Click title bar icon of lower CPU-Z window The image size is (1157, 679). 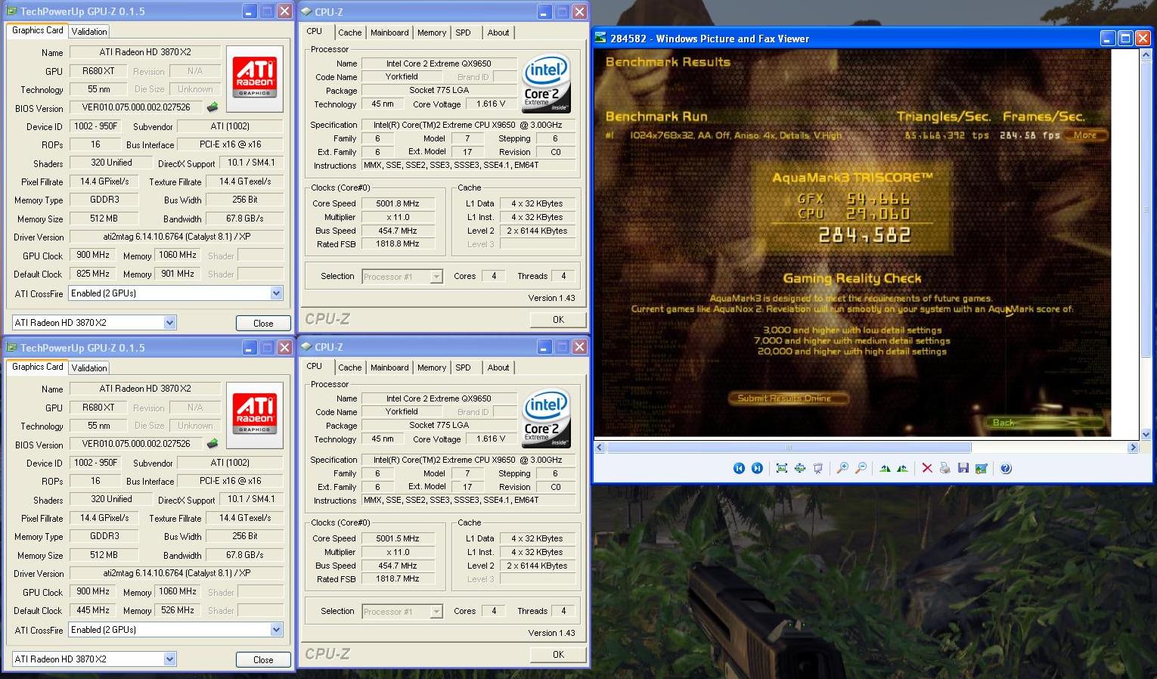pyautogui.click(x=306, y=346)
